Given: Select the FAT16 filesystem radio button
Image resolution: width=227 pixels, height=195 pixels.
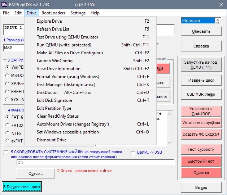Looking at the screenshot, I should tap(7, 117).
